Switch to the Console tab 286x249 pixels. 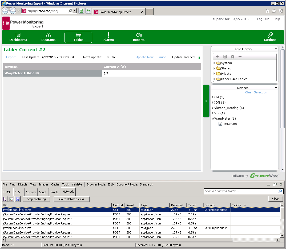click(31, 192)
